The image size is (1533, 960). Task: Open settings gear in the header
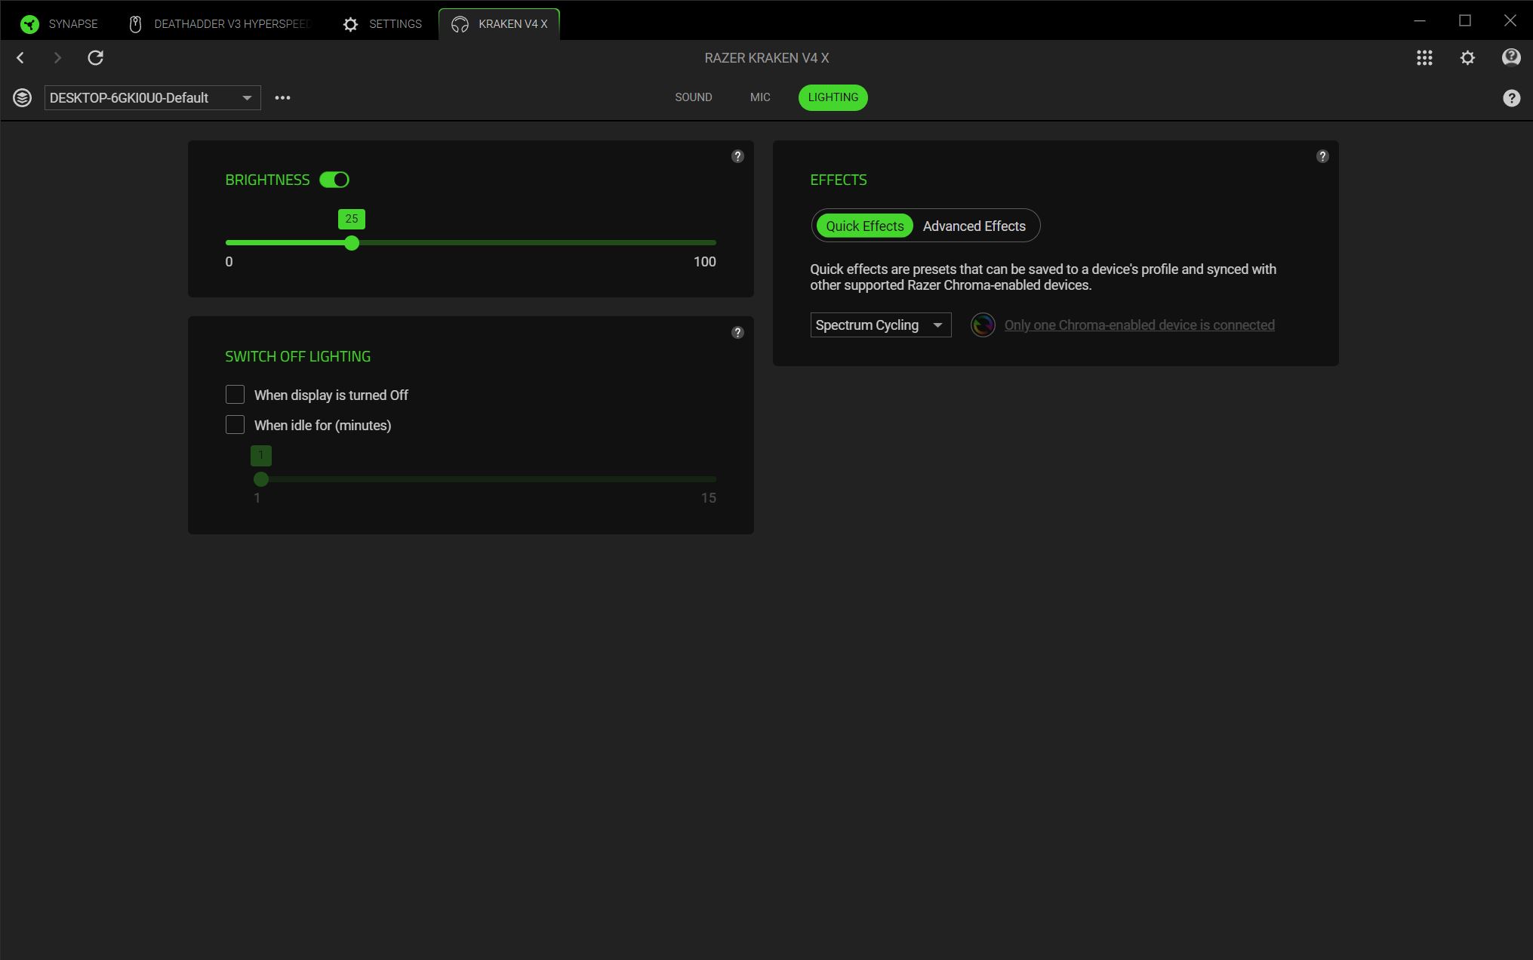click(1467, 58)
